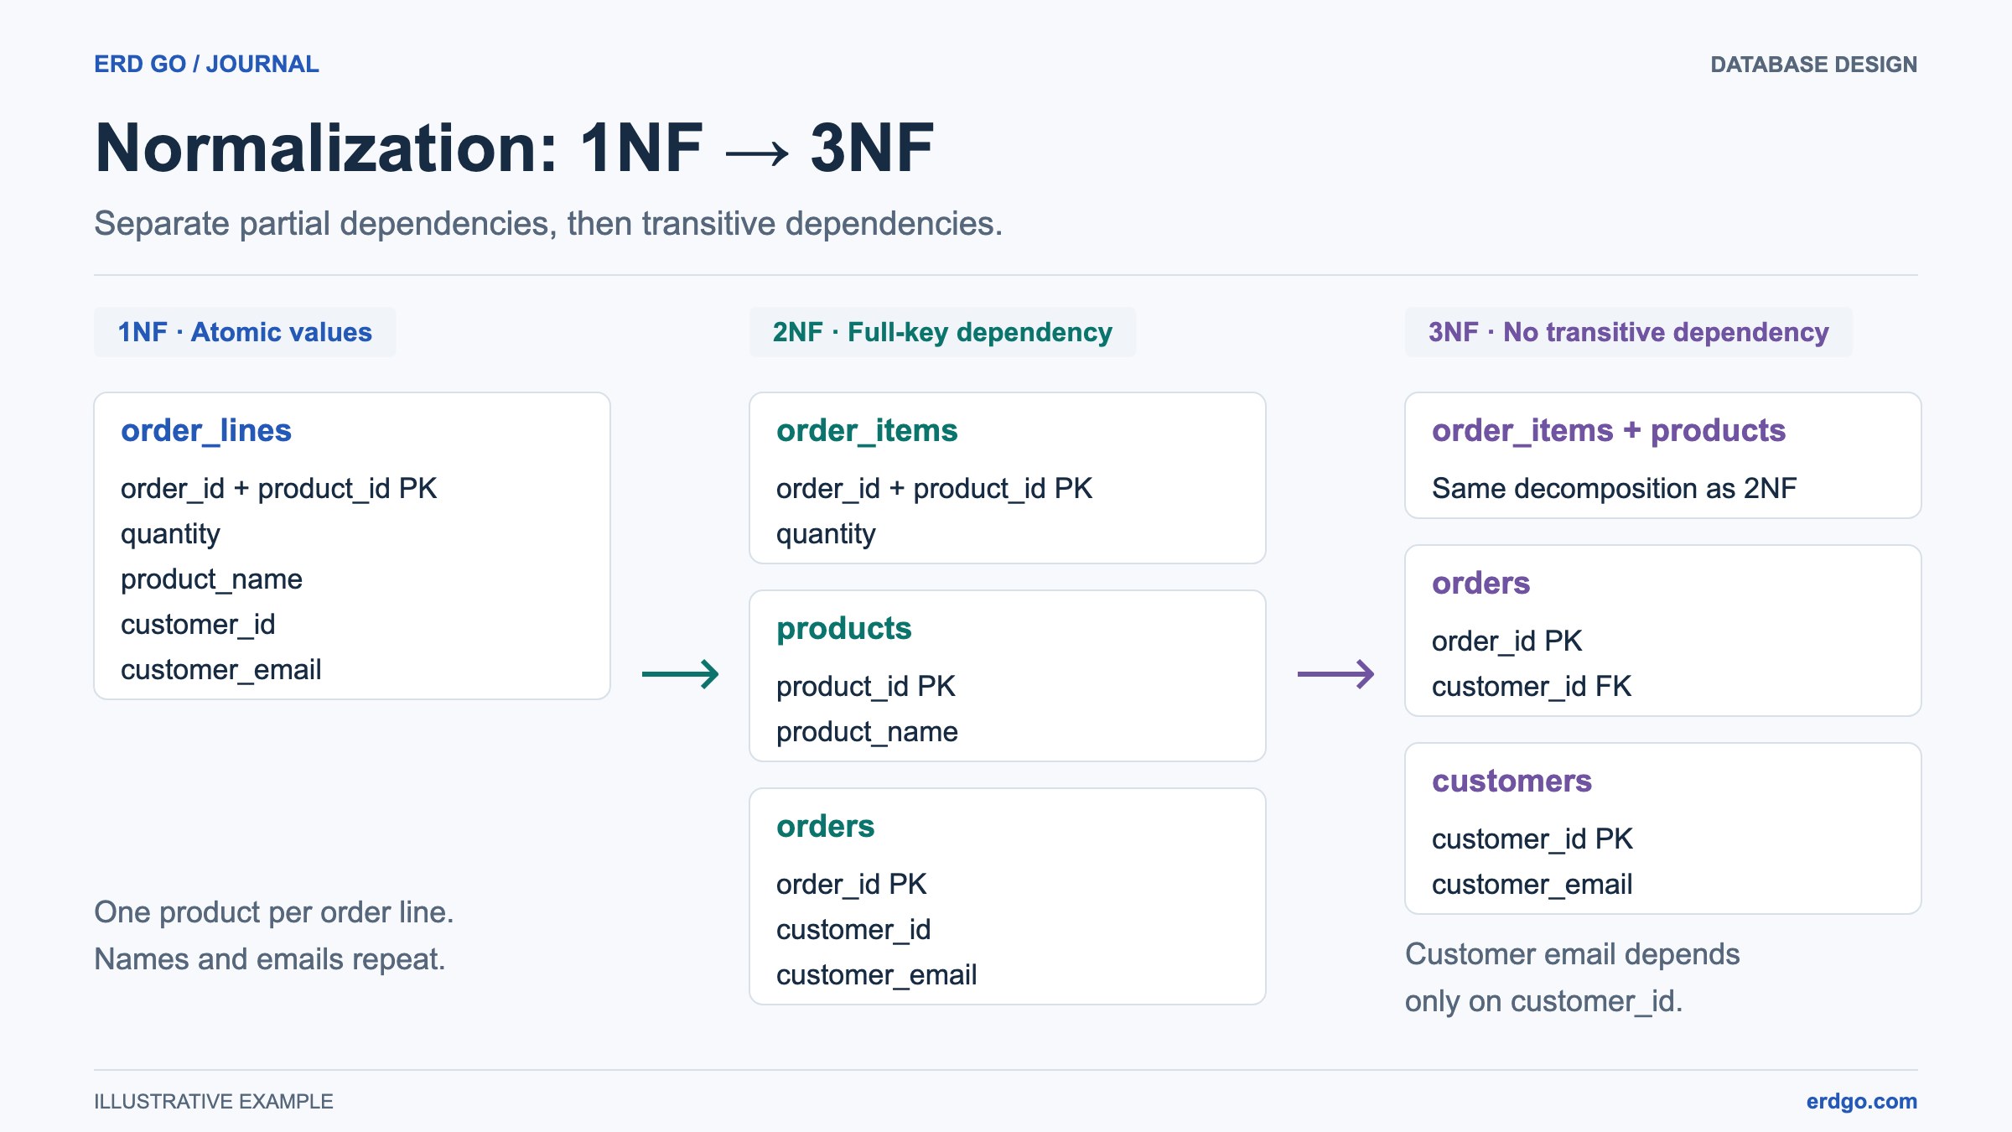Screen dimensions: 2012x1132
Task: Click the 'customer_id FK' row
Action: tap(1532, 687)
